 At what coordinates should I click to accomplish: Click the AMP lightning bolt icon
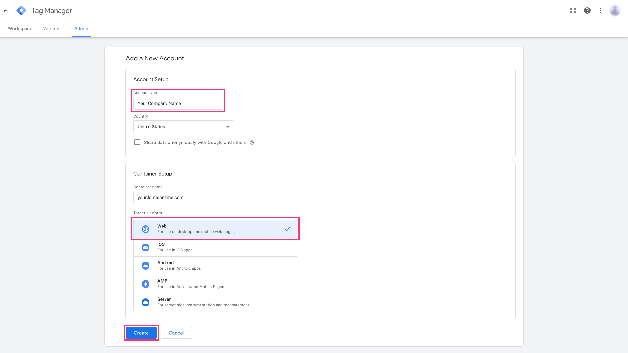[x=146, y=284]
